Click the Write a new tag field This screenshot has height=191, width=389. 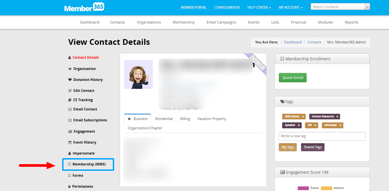coord(322,136)
